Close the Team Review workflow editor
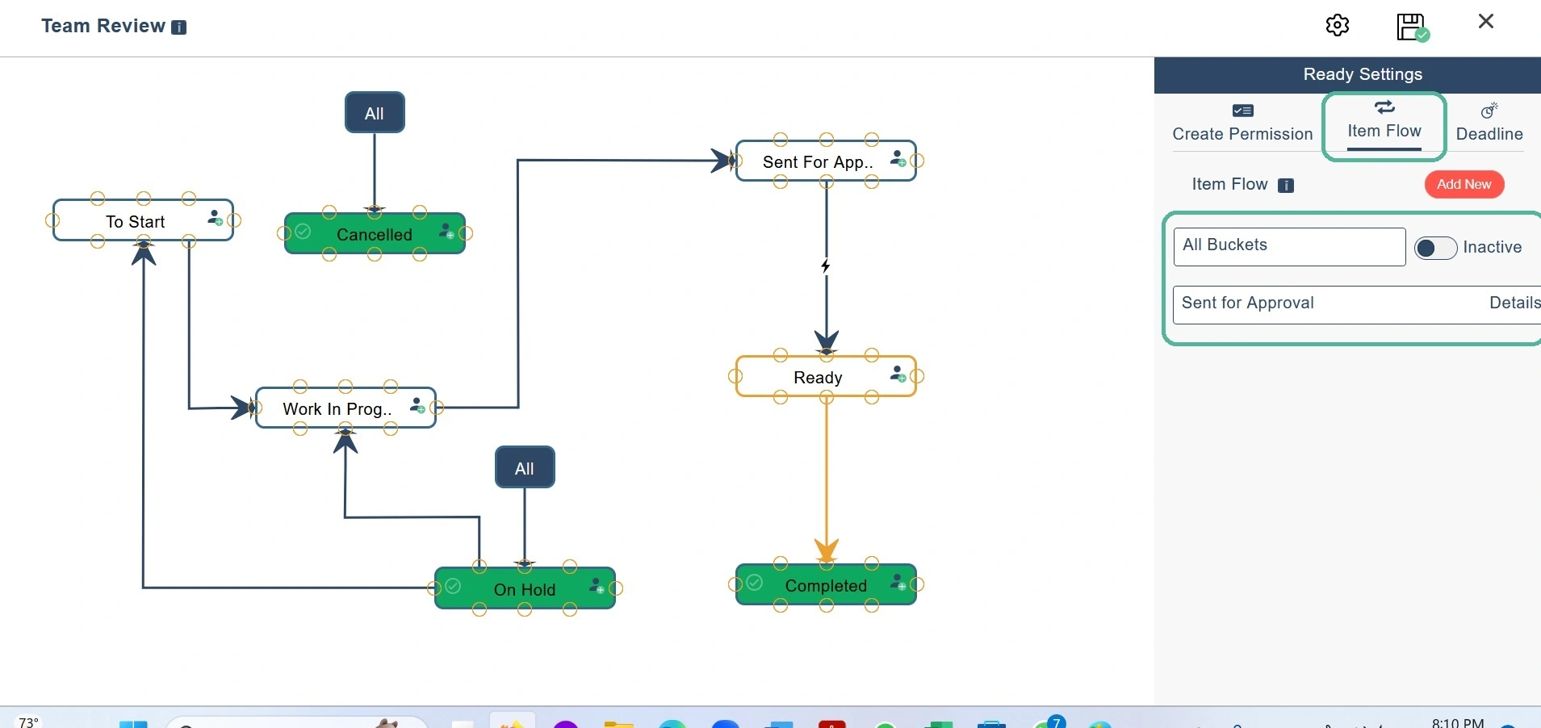Viewport: 1541px width, 728px height. click(1486, 22)
